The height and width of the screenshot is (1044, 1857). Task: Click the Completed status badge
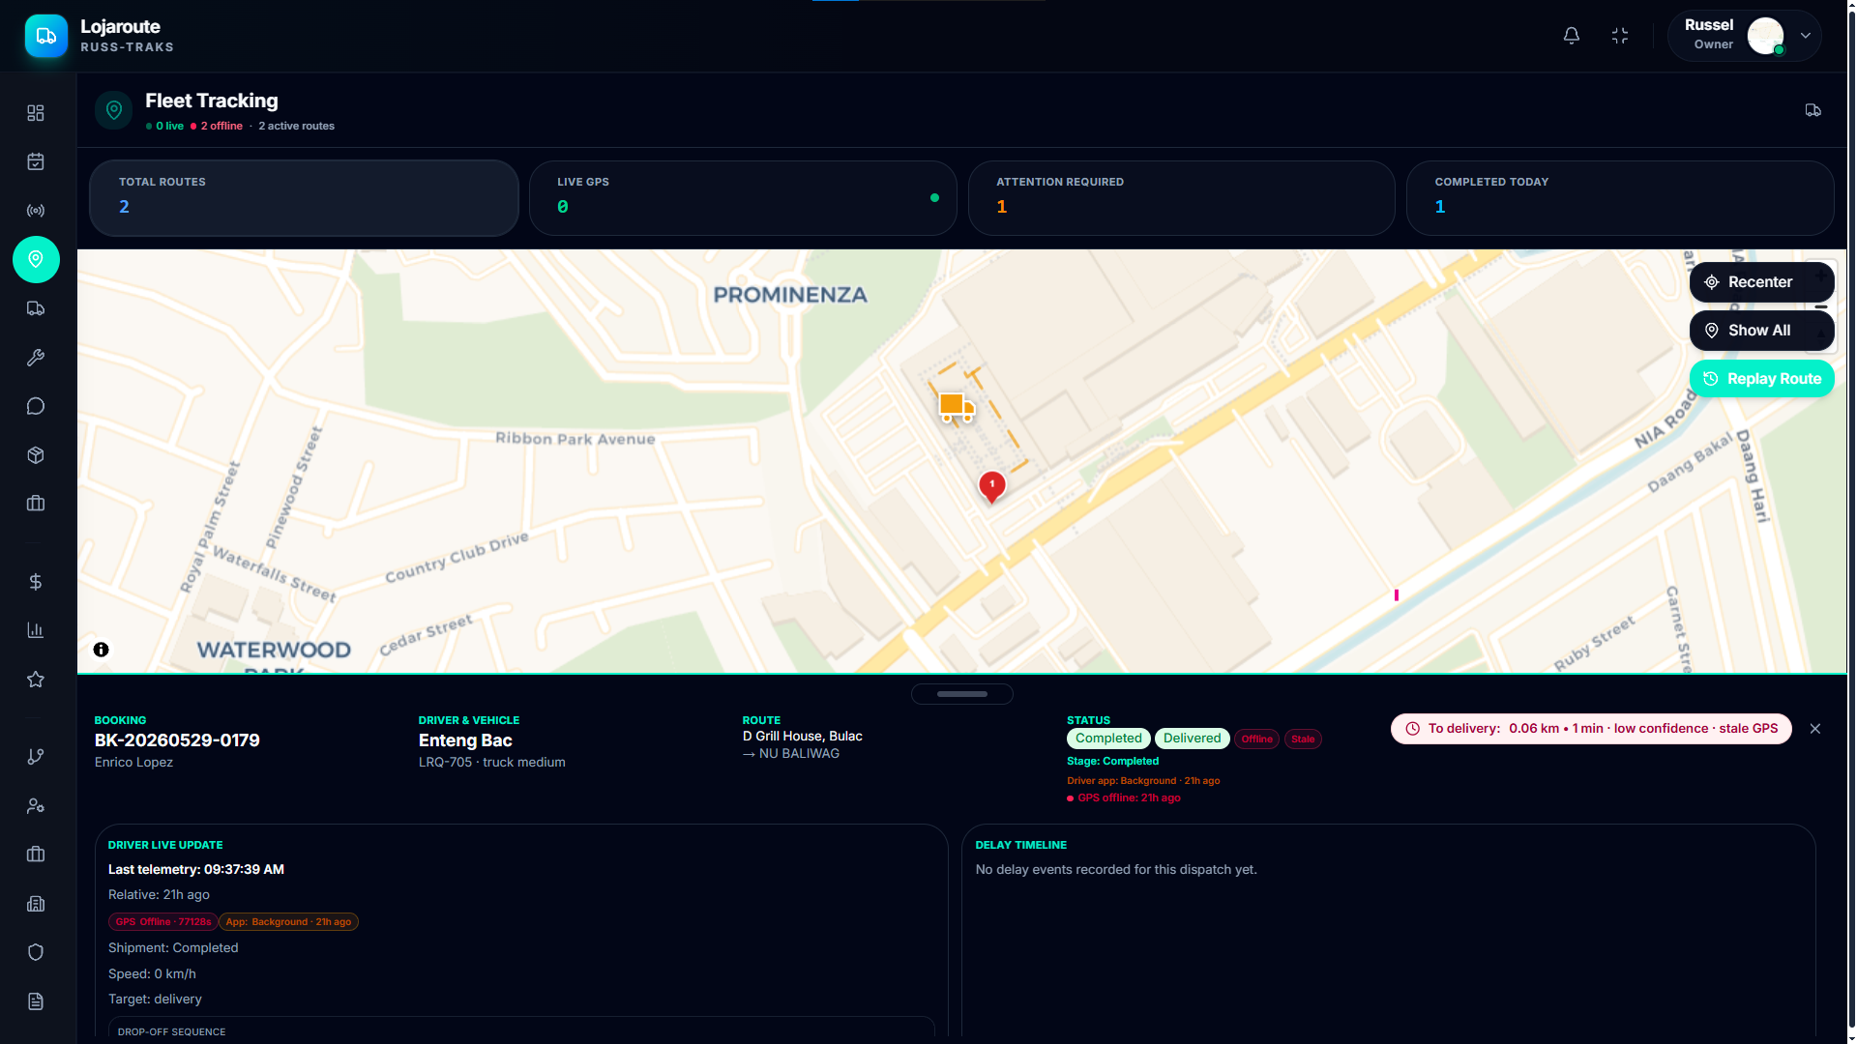[1108, 739]
